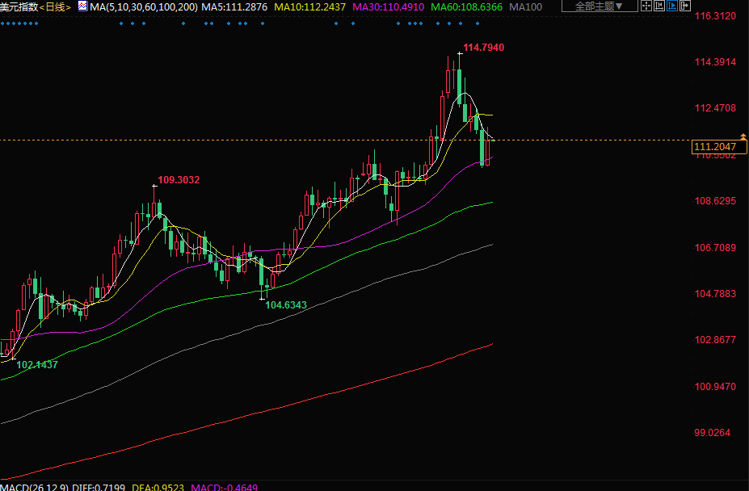Click the 102.1437 low annotation
Screen dimensions: 749x491
click(x=37, y=365)
